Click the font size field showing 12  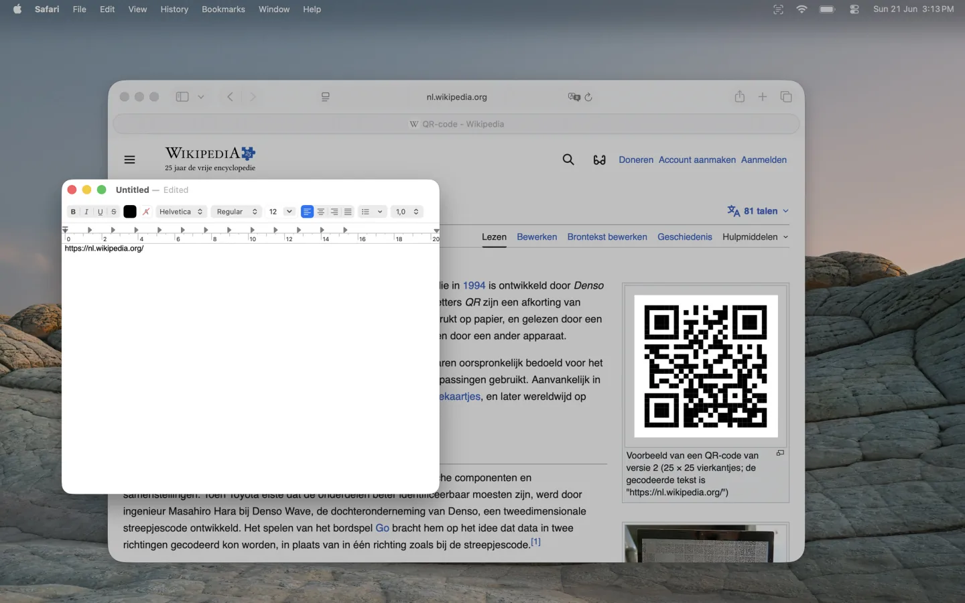pos(274,212)
